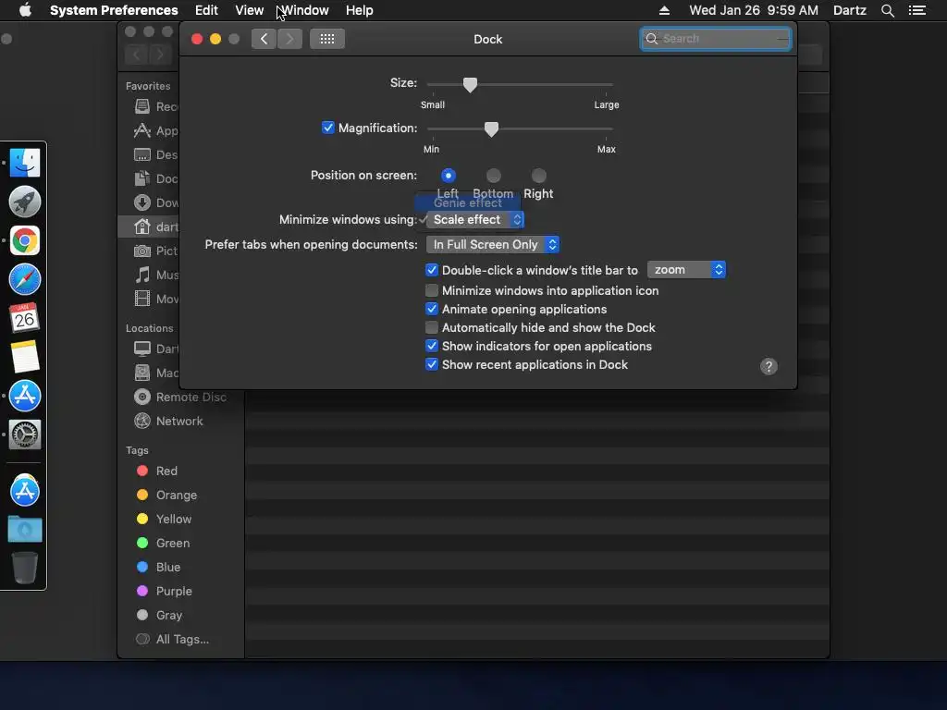Viewport: 947px width, 710px height.
Task: Choose Genie effect from the popup
Action: (468, 202)
